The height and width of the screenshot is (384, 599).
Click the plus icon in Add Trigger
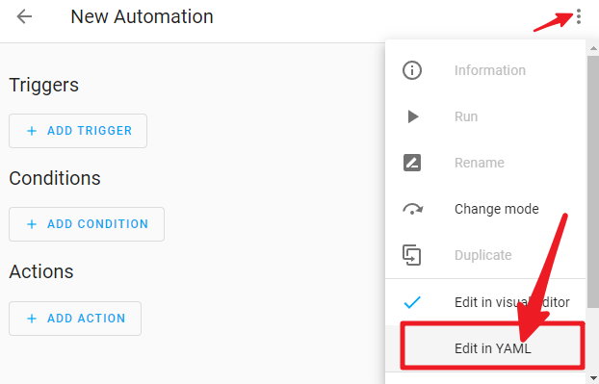pyautogui.click(x=32, y=131)
